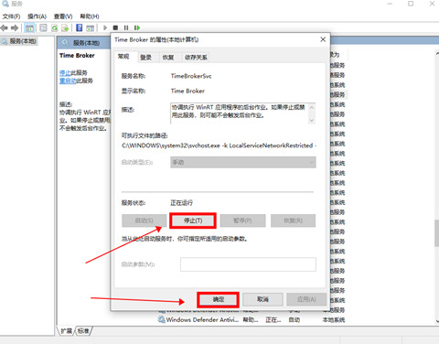439x344 pixels.
Task: Switch to the 扩展 view tab at bottom
Action: pos(66,331)
